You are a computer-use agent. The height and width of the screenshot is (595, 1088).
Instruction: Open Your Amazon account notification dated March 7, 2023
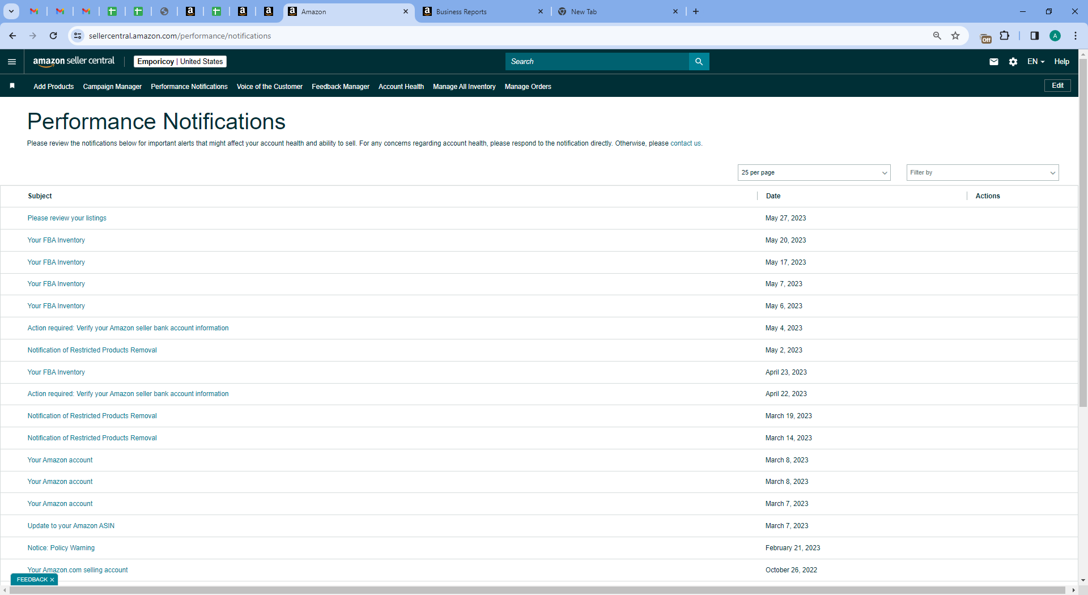tap(60, 504)
